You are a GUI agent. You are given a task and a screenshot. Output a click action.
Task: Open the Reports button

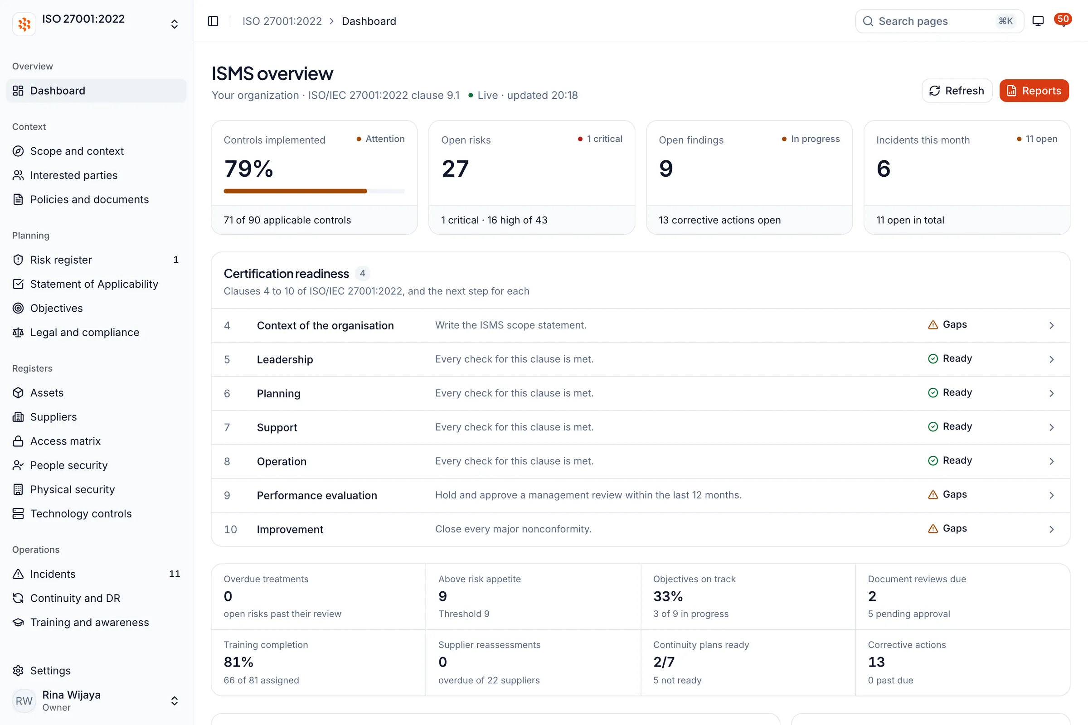click(x=1034, y=91)
